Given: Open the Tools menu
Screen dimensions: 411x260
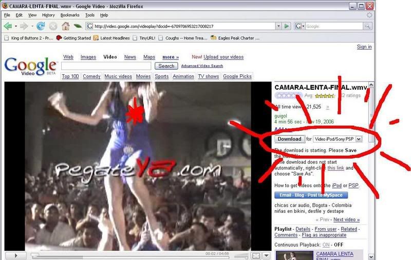Looking at the screenshot, I should 89,15.
